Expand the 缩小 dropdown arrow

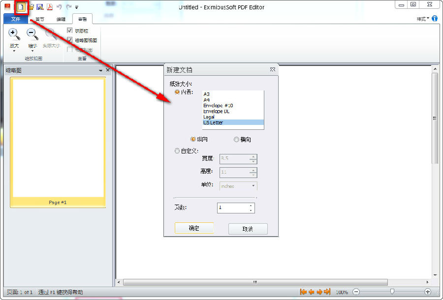tap(32, 51)
